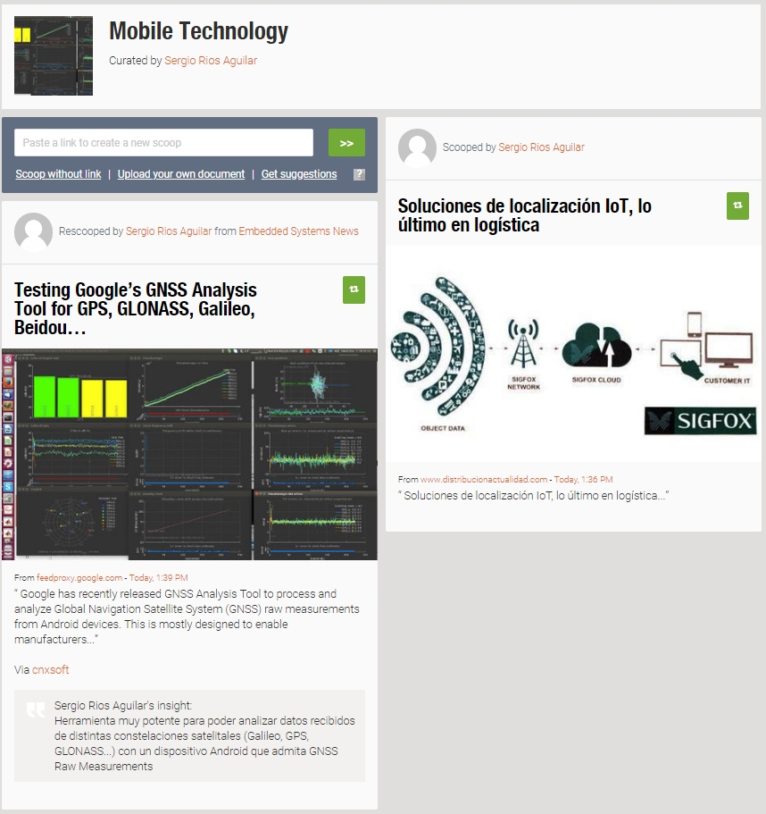Open the 'Soluciones de localización IoT' headline

tap(524, 215)
